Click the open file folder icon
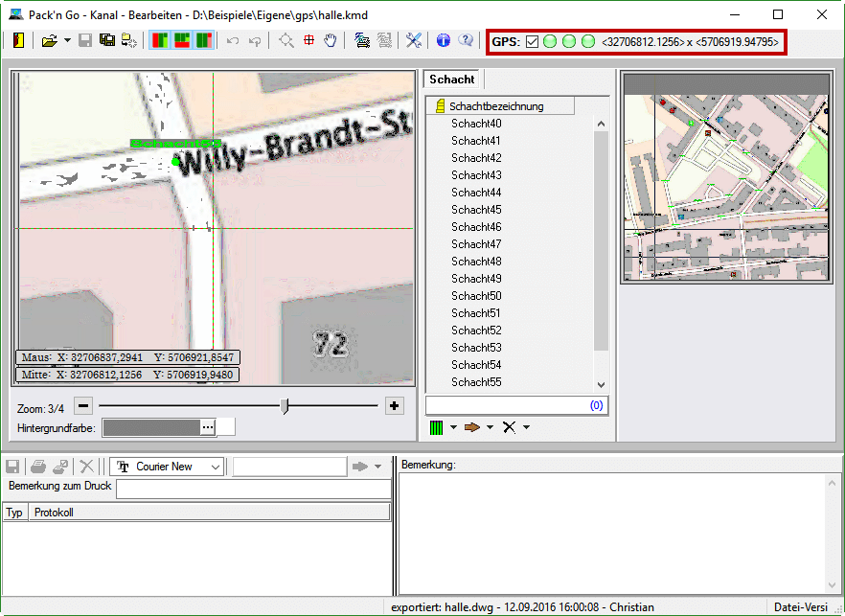 coord(49,40)
